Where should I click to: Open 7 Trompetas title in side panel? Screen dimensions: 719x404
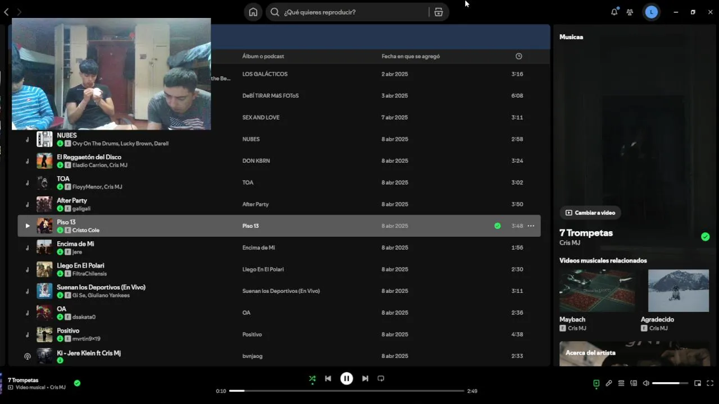(586, 233)
